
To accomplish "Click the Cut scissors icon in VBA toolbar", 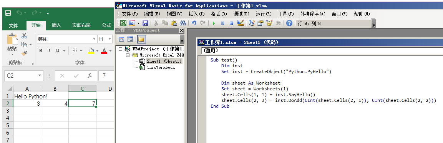I will pyautogui.click(x=156, y=23).
